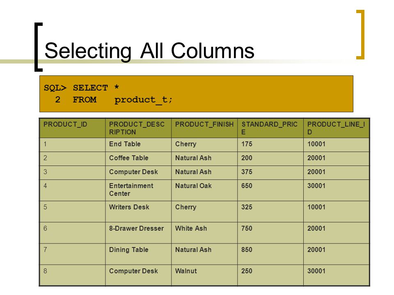394x295 pixels.
Task: Click the SQL SELECT * query box
Action: pyautogui.click(x=196, y=94)
